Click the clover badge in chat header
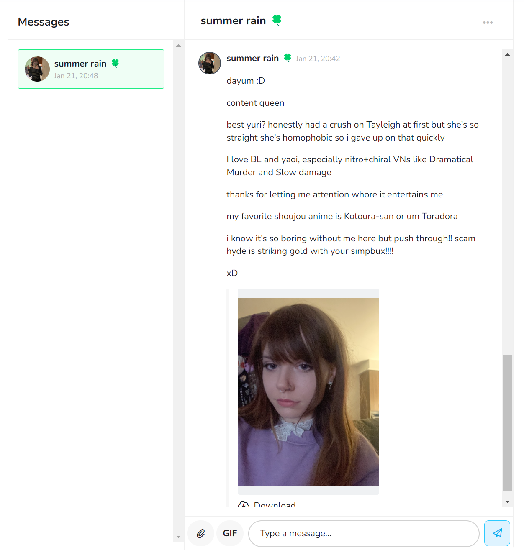 [277, 20]
